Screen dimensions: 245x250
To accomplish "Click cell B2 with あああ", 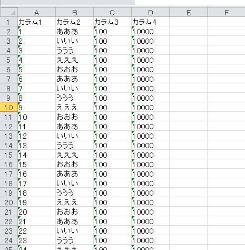I will tap(75, 31).
